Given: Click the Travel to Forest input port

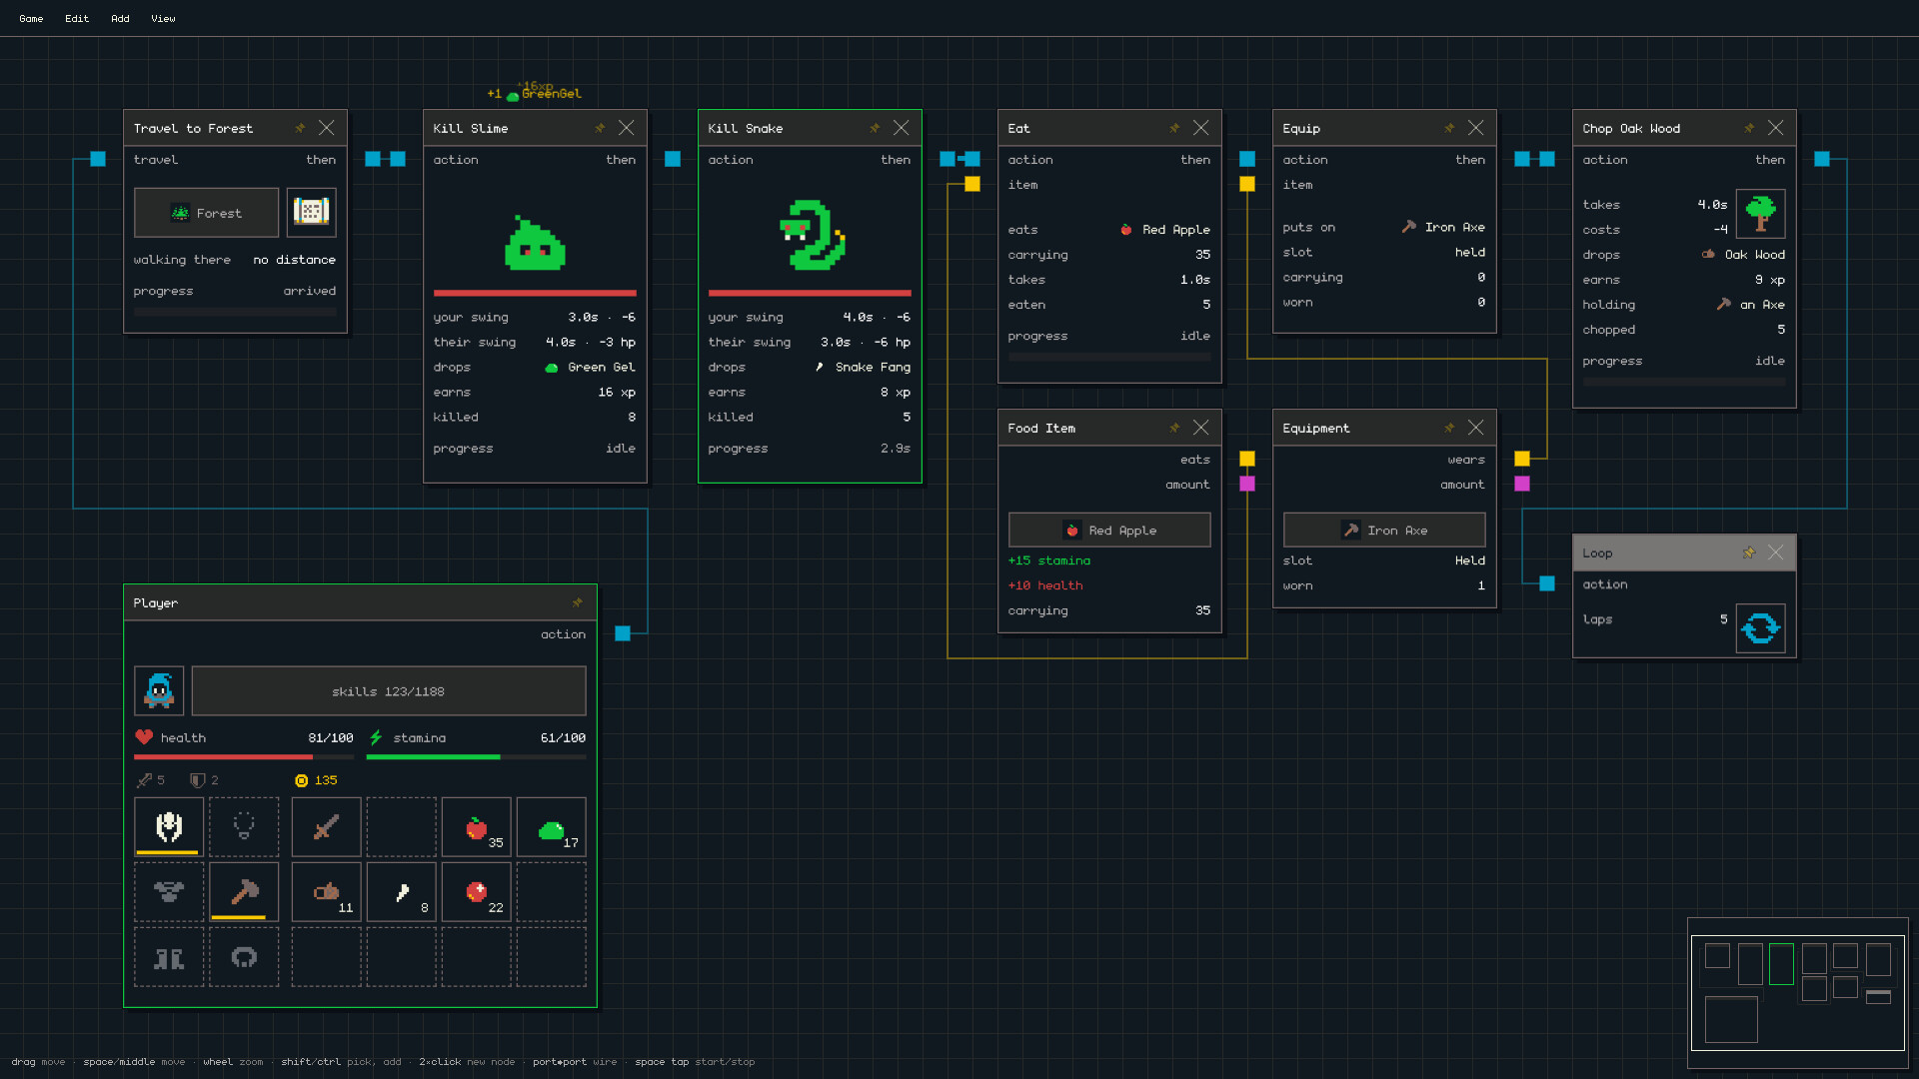Looking at the screenshot, I should click(98, 159).
